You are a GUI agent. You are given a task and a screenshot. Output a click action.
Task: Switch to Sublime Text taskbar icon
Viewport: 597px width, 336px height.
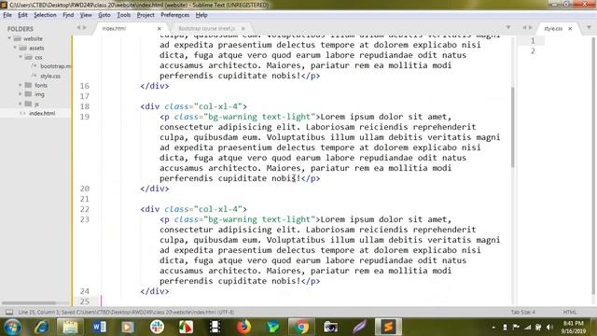(388, 327)
